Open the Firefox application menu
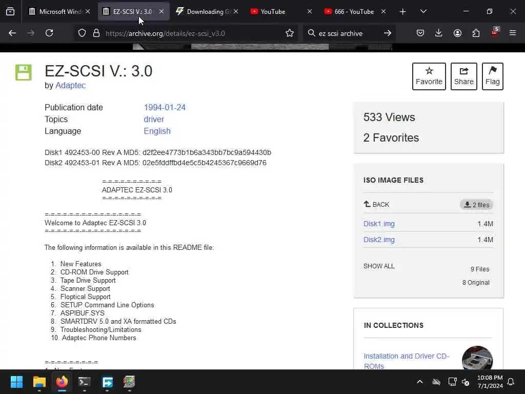 coord(513,33)
